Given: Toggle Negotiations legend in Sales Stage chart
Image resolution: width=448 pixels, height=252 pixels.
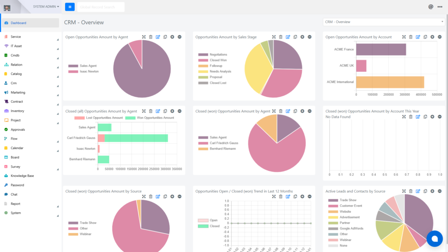Looking at the screenshot, I should pos(213,55).
